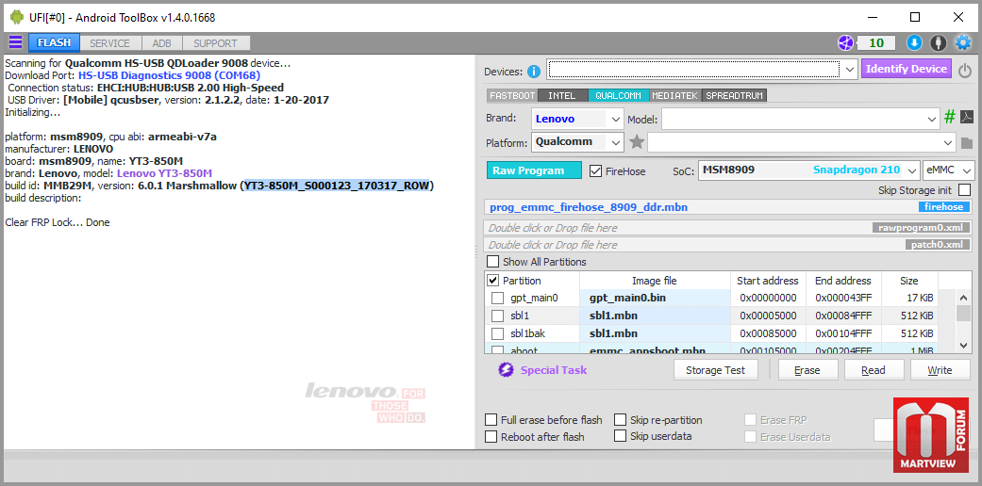Viewport: 982px width, 486px height.
Task: Click the firehose file field prog_emmc_firehose_8909_ddr.mbn
Action: [729, 207]
